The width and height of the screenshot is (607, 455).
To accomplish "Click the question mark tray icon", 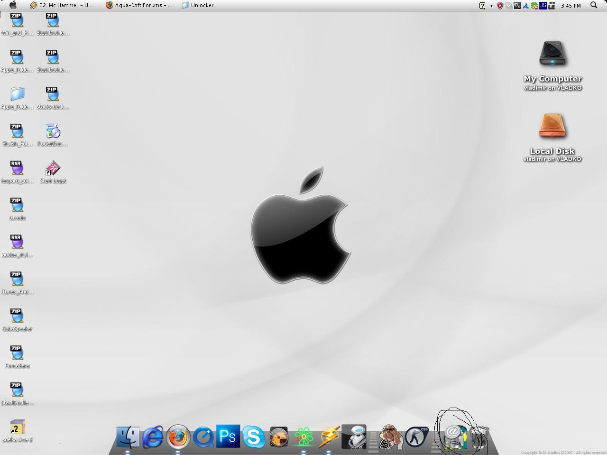I will pos(482,6).
